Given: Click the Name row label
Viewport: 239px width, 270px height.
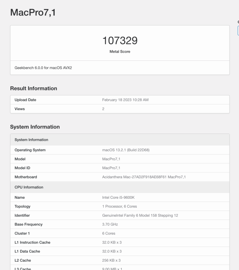Looking at the screenshot, I should tap(20, 198).
